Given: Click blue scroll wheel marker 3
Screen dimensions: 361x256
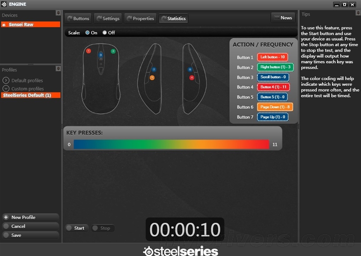Looking at the screenshot, I should [101, 55].
